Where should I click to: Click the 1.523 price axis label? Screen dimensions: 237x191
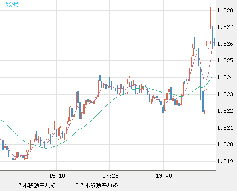tap(225, 94)
